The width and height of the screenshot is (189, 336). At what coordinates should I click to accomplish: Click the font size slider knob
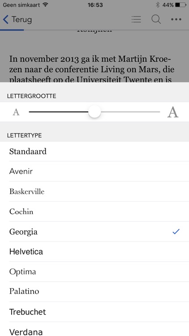click(94, 112)
